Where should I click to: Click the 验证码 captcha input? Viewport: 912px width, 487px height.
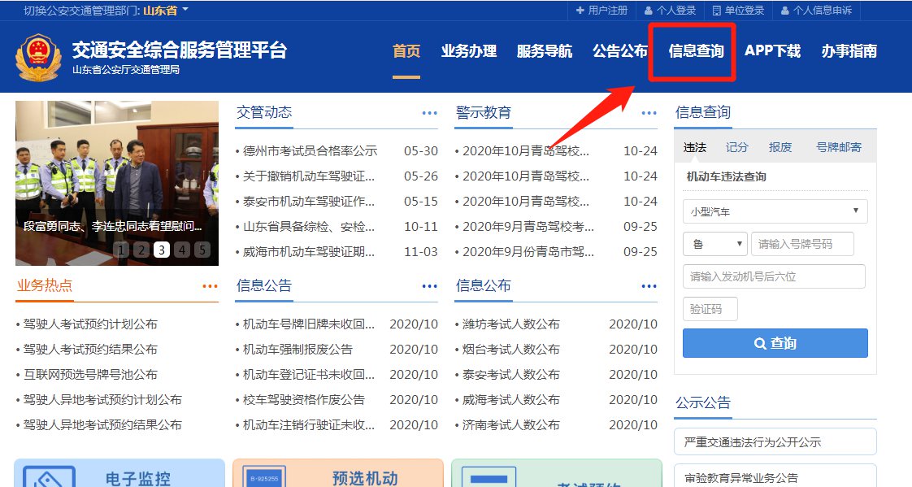click(710, 309)
